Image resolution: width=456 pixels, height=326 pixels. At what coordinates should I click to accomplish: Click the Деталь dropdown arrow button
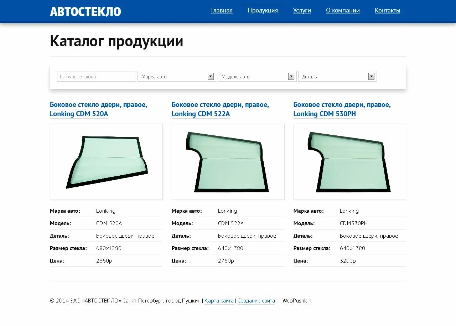coord(371,76)
